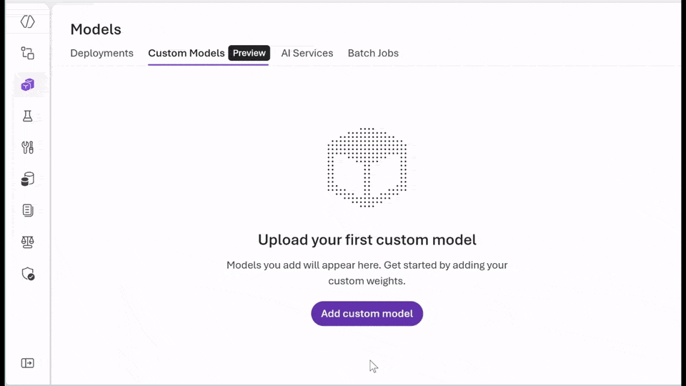Open the database cylinders sidebar icon
The height and width of the screenshot is (386, 686).
coord(28,179)
